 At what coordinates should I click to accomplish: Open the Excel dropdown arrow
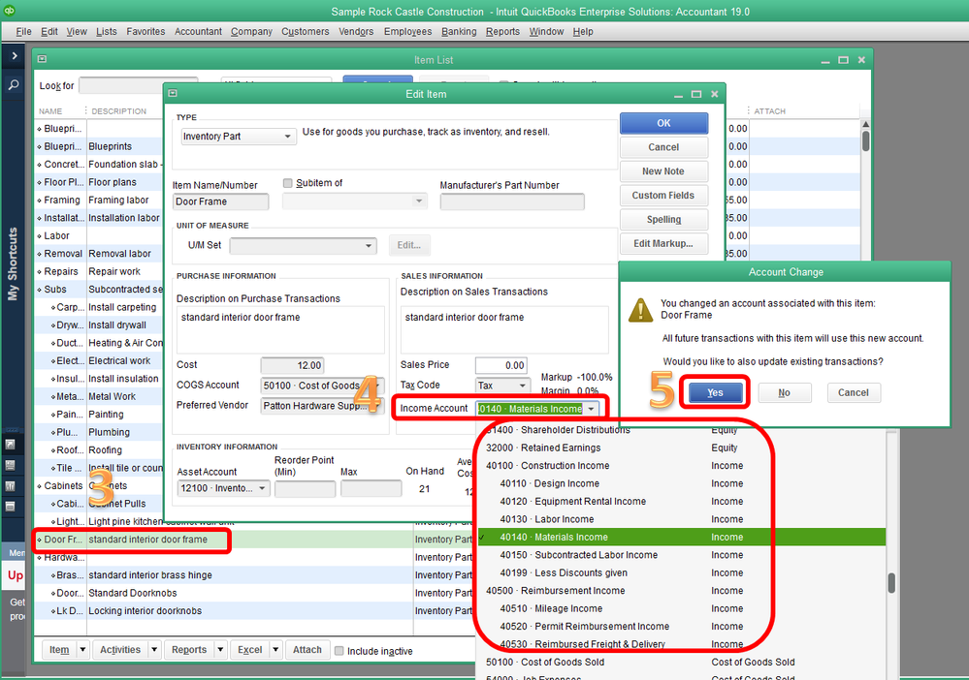click(x=275, y=650)
